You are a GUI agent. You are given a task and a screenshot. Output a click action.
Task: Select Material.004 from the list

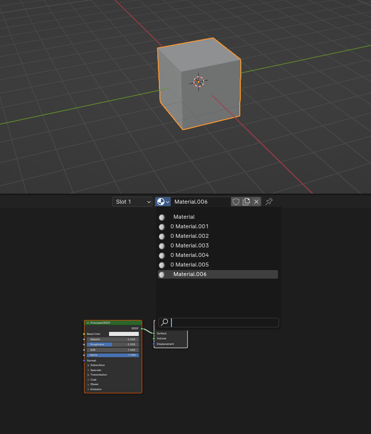218,255
